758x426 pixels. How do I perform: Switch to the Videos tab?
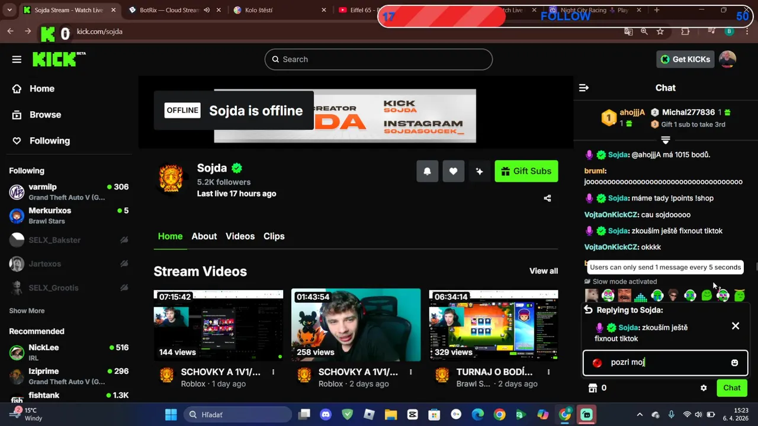[240, 236]
